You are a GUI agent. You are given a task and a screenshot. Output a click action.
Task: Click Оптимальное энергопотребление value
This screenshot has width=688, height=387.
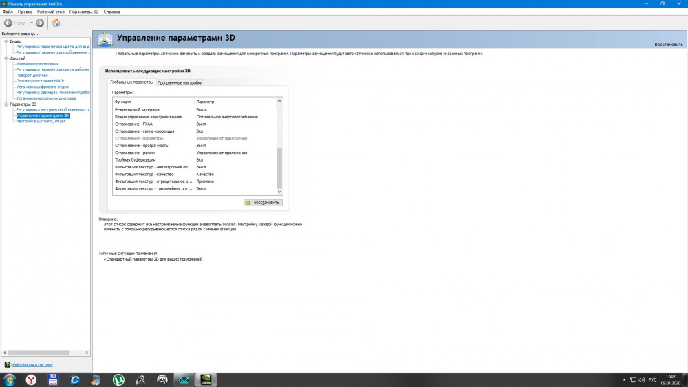(227, 117)
